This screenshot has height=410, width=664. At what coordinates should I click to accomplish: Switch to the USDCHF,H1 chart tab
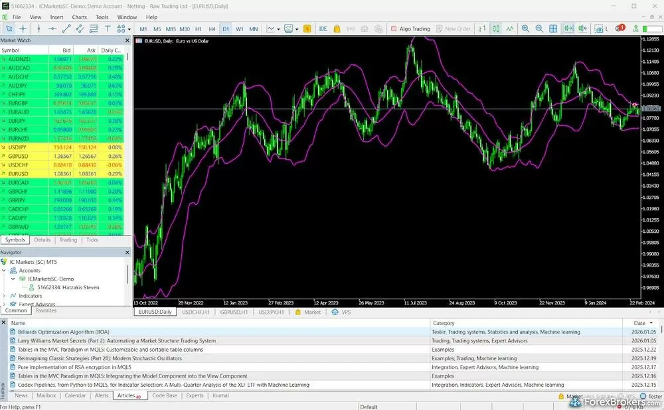pyautogui.click(x=195, y=311)
